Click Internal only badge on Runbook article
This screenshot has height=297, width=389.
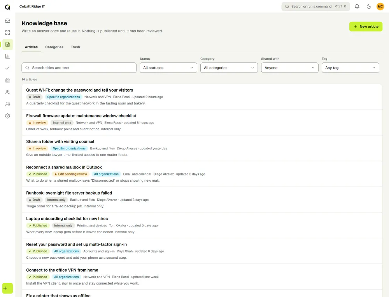[x=56, y=200]
